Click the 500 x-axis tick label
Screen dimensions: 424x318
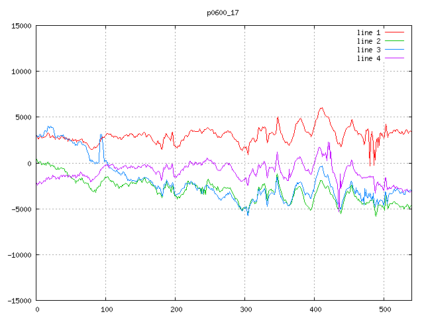(384, 309)
